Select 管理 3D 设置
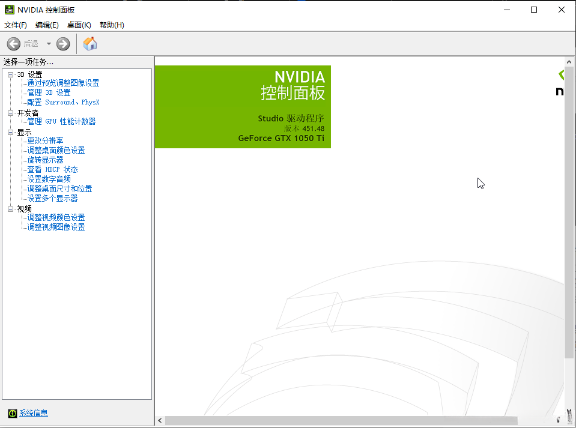The height and width of the screenshot is (428, 576). point(49,93)
